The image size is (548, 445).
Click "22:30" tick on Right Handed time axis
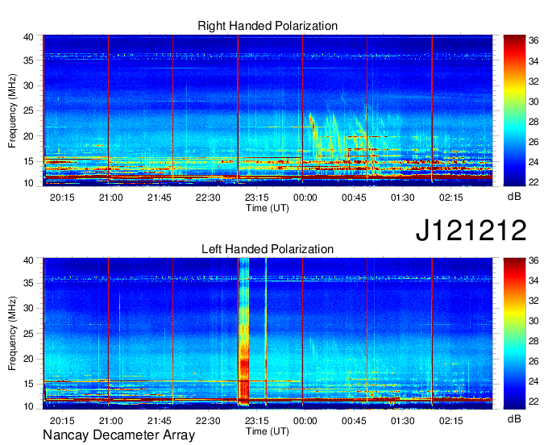click(x=208, y=198)
